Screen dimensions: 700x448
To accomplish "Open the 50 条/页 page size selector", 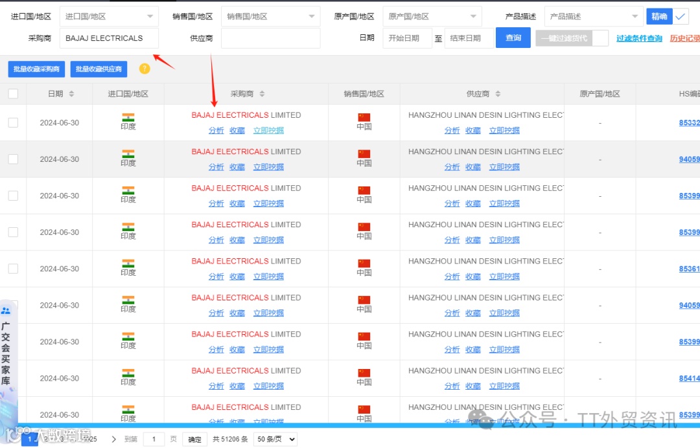I will (x=276, y=439).
